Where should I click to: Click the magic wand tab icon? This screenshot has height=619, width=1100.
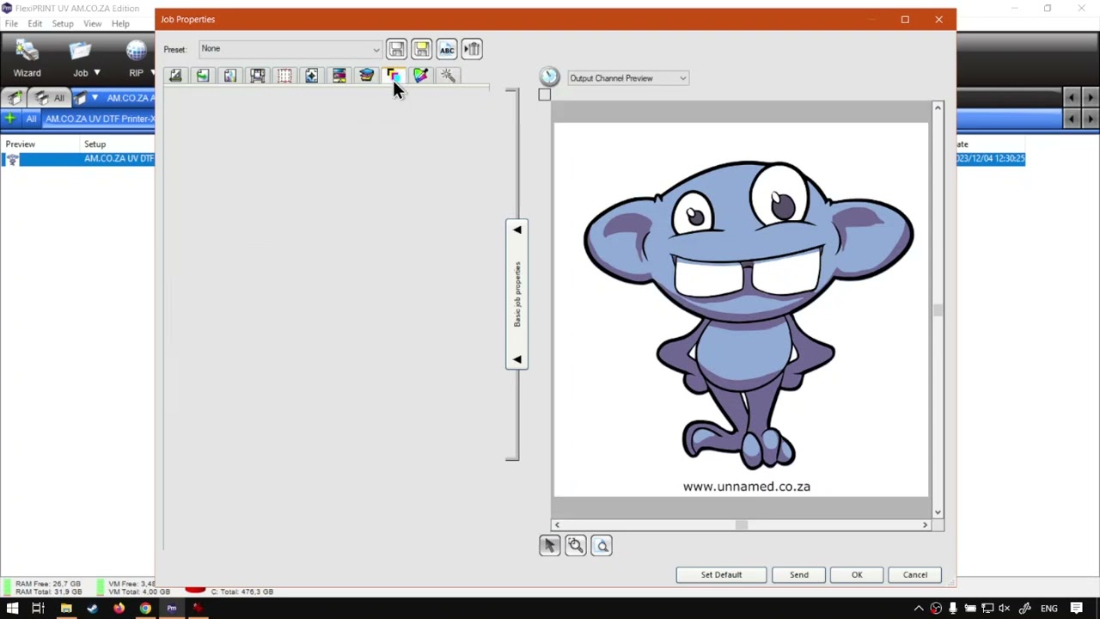tap(448, 76)
